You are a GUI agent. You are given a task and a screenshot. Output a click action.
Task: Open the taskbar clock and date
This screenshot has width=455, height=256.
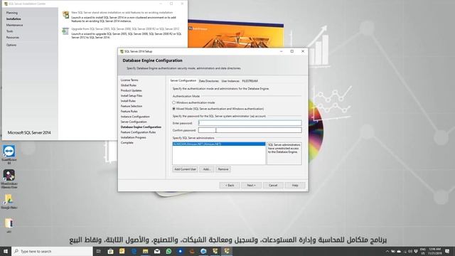click(434, 251)
